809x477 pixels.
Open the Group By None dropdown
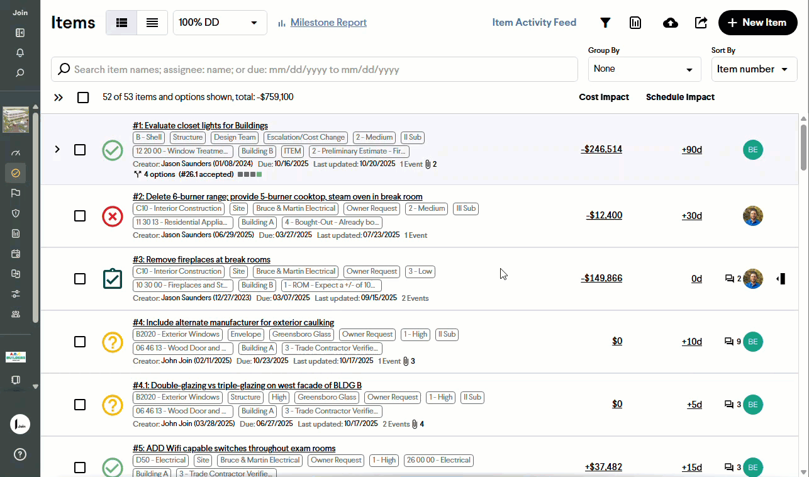tap(644, 69)
